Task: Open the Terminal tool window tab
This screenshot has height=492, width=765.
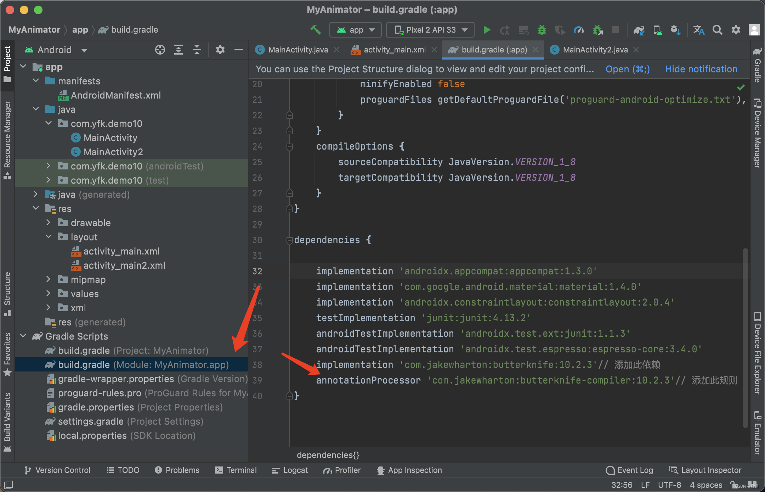Action: (x=236, y=470)
